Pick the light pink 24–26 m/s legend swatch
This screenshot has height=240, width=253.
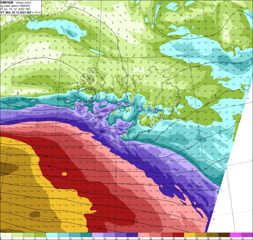coord(144,235)
